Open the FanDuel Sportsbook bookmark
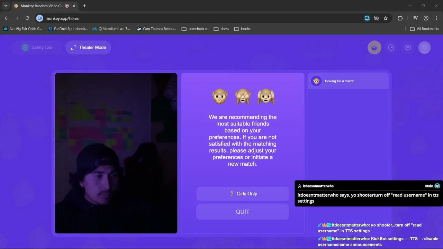Image resolution: width=443 pixels, height=249 pixels. 68,29
